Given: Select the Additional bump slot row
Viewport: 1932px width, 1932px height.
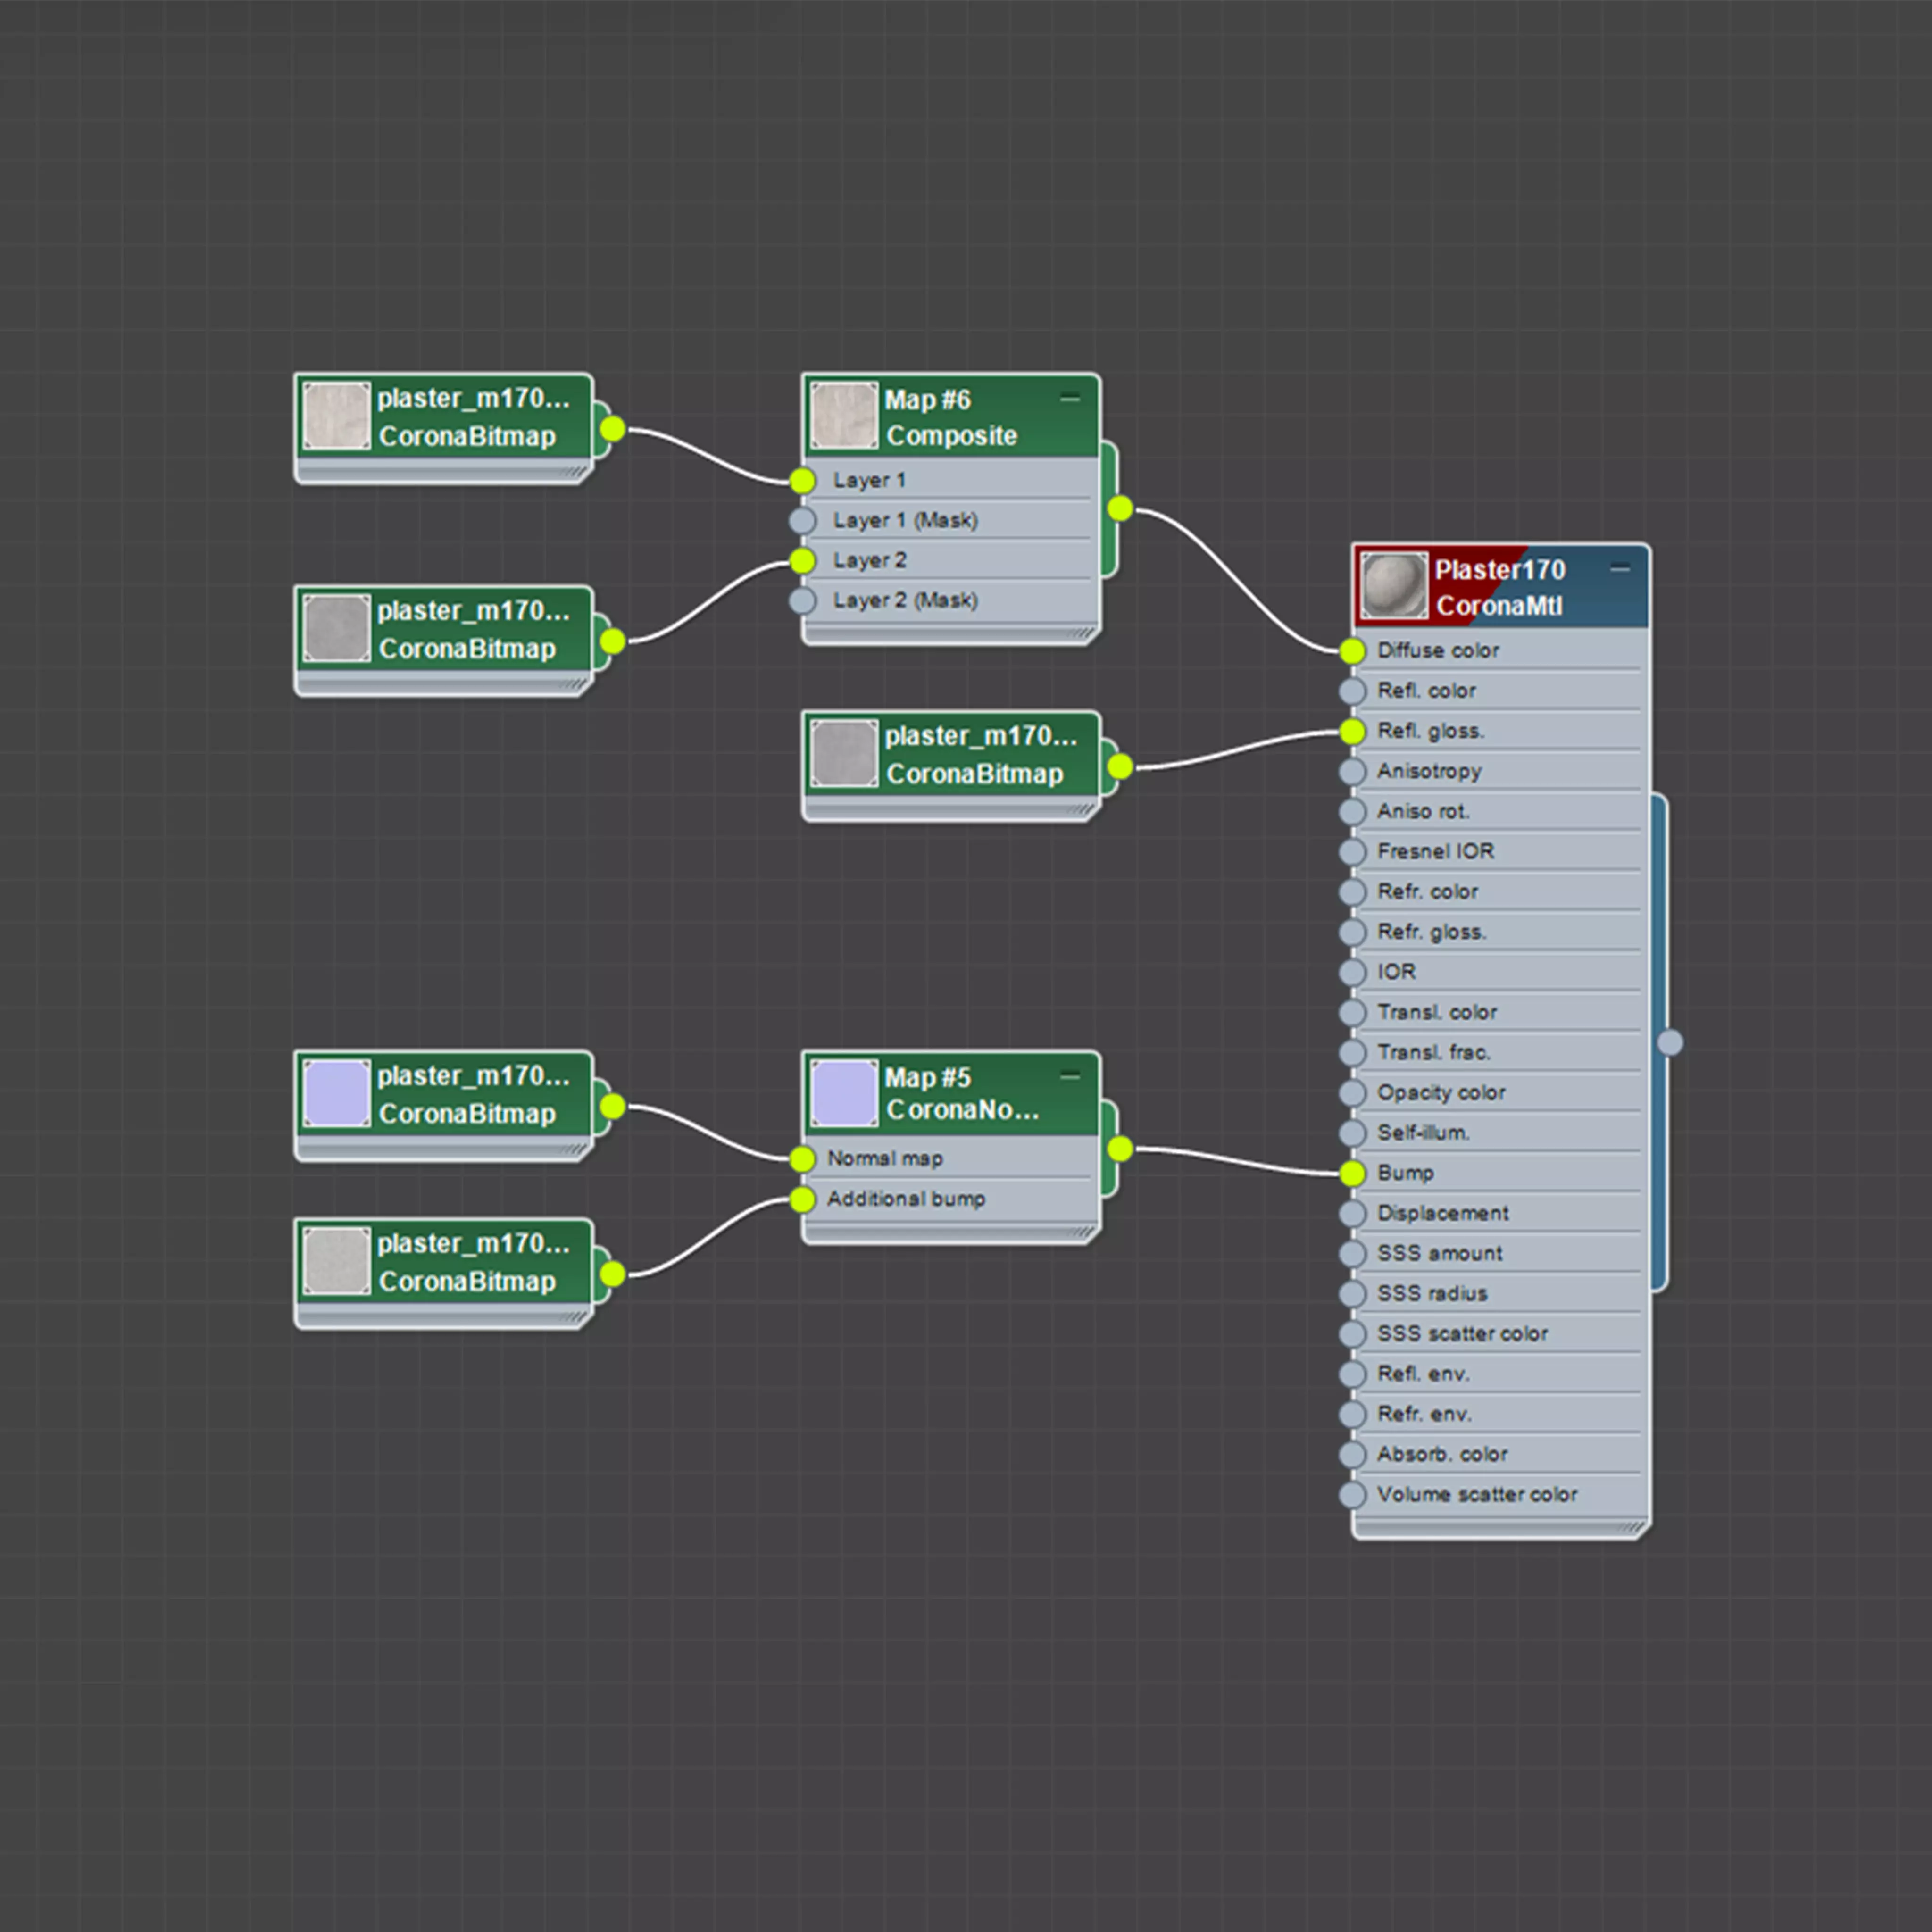Looking at the screenshot, I should pos(905,1199).
